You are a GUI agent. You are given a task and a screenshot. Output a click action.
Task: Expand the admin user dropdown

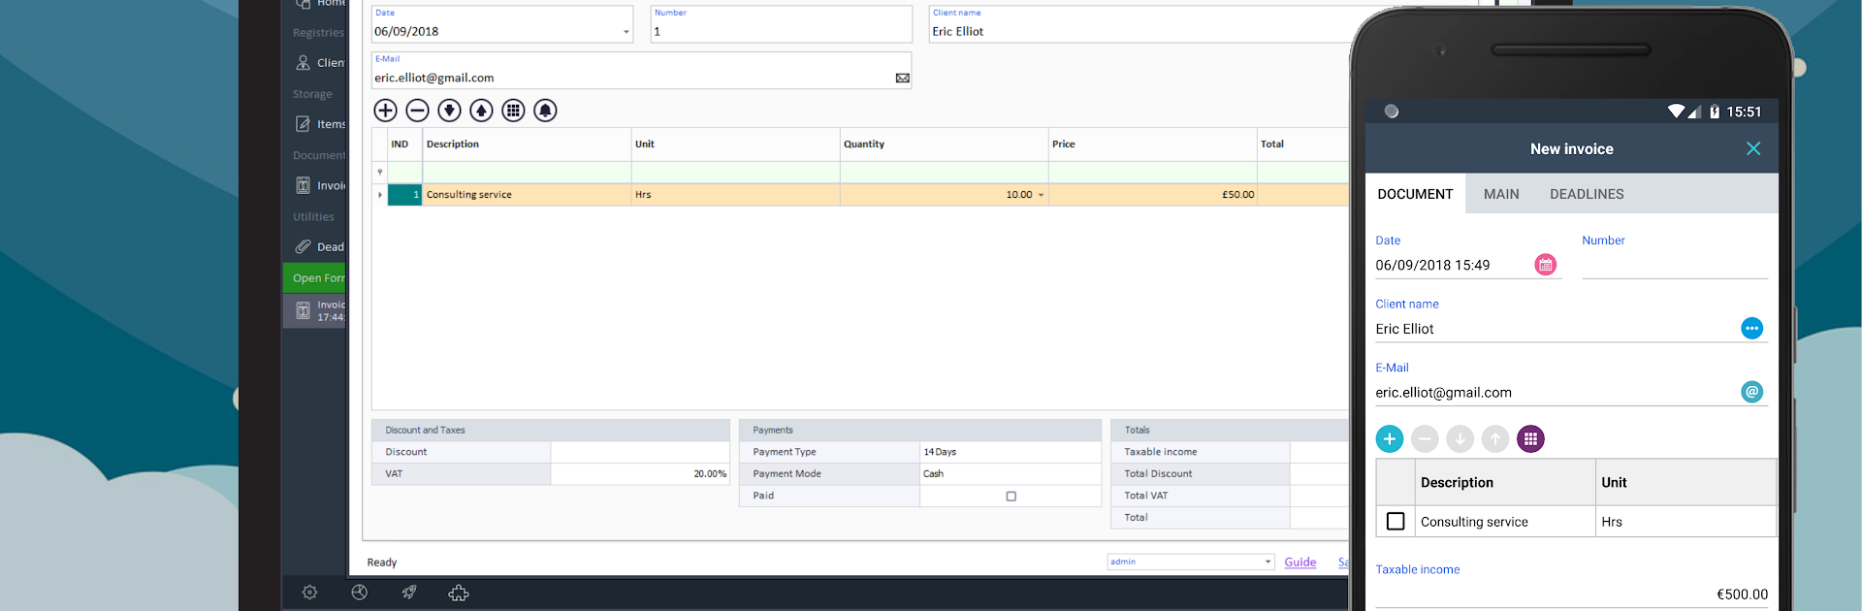pyautogui.click(x=1267, y=563)
